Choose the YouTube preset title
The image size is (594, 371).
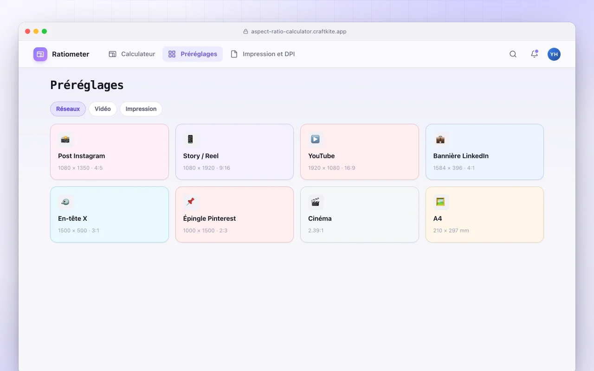click(322, 156)
